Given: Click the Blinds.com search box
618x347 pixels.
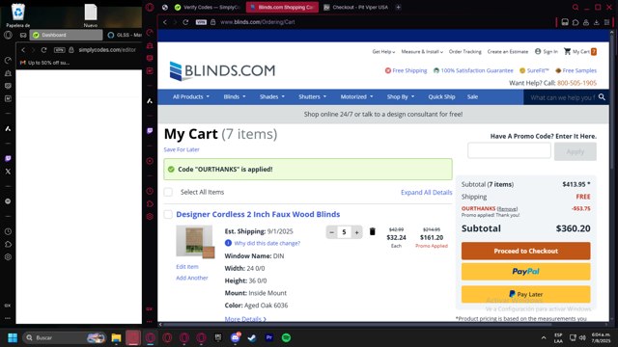Looking at the screenshot, I should 562,97.
